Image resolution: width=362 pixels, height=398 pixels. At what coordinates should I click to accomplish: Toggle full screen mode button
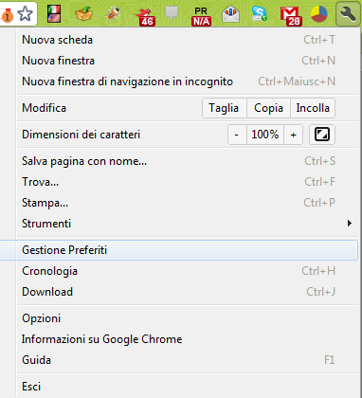click(x=322, y=135)
